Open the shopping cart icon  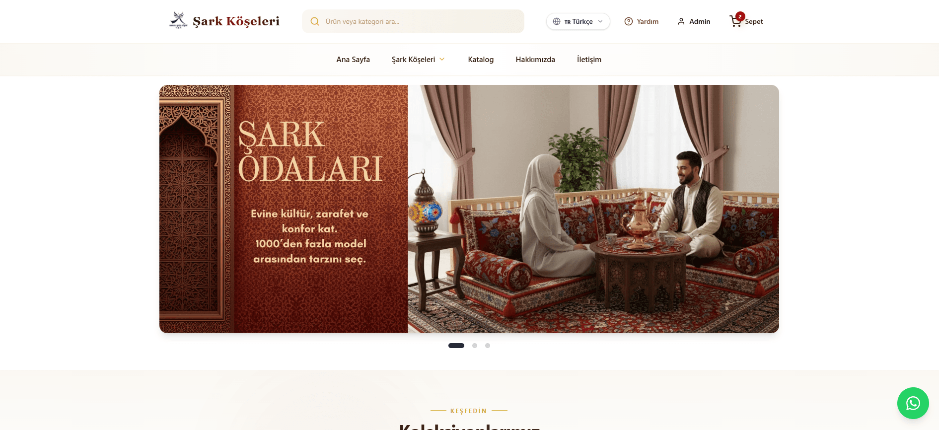click(735, 21)
